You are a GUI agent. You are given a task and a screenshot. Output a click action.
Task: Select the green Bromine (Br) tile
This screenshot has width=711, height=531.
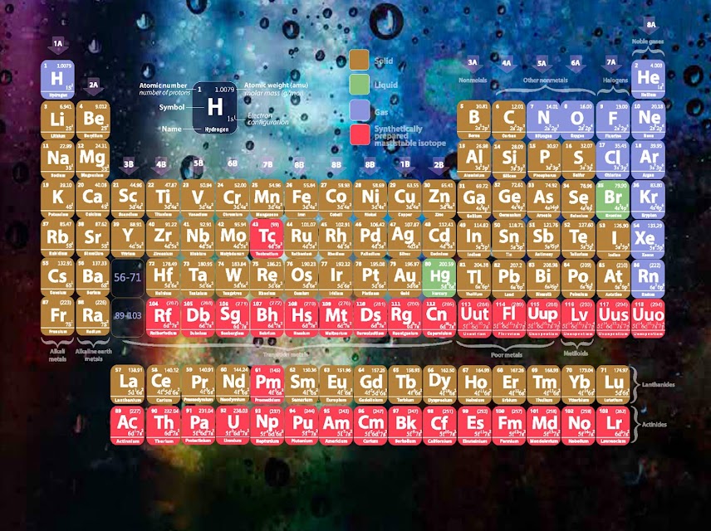click(613, 199)
